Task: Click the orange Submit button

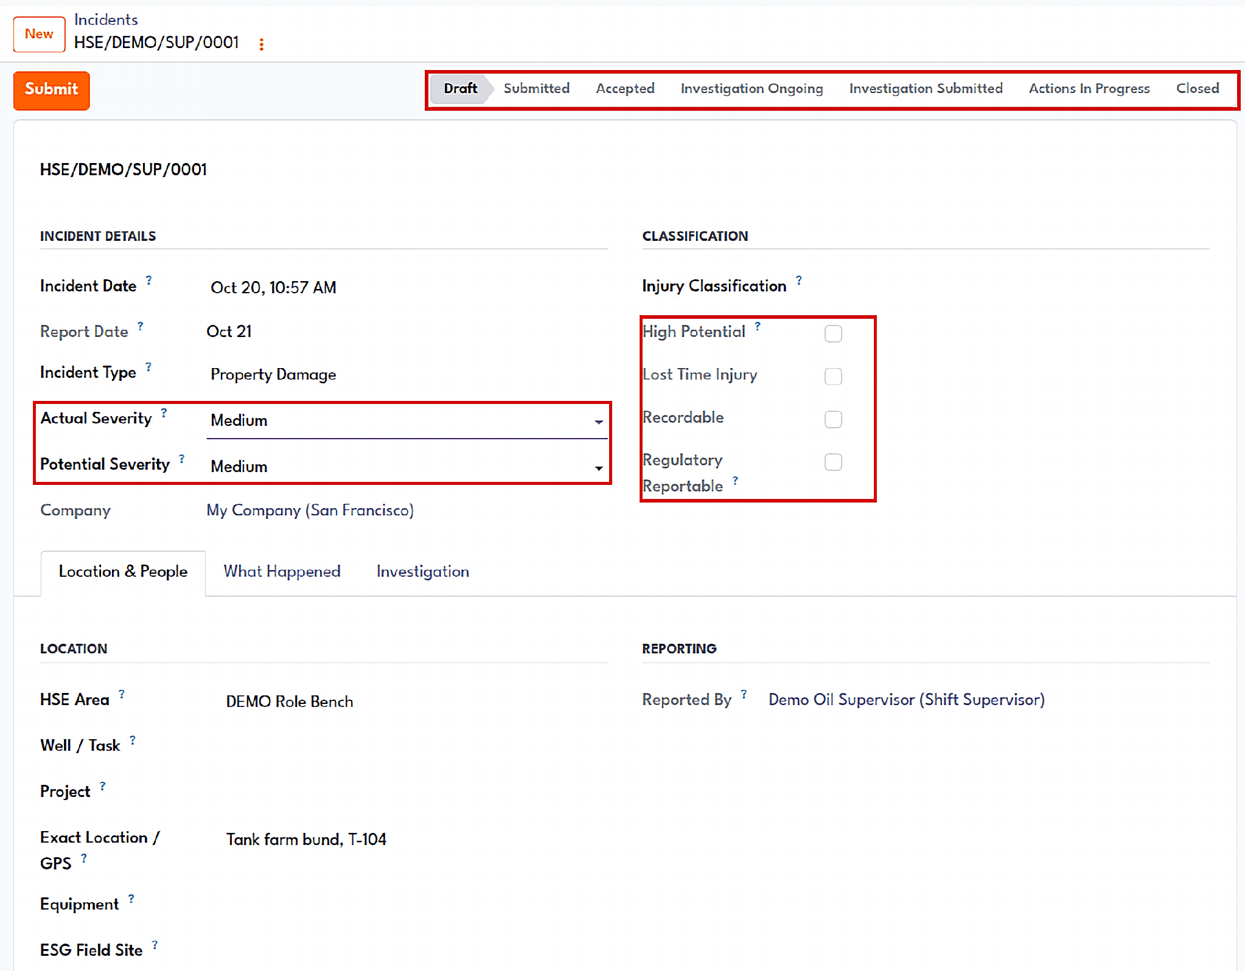Action: (52, 90)
